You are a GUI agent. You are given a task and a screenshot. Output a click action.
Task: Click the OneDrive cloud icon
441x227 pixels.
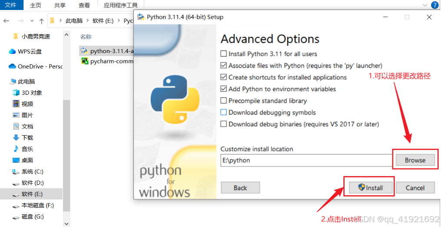[12, 67]
